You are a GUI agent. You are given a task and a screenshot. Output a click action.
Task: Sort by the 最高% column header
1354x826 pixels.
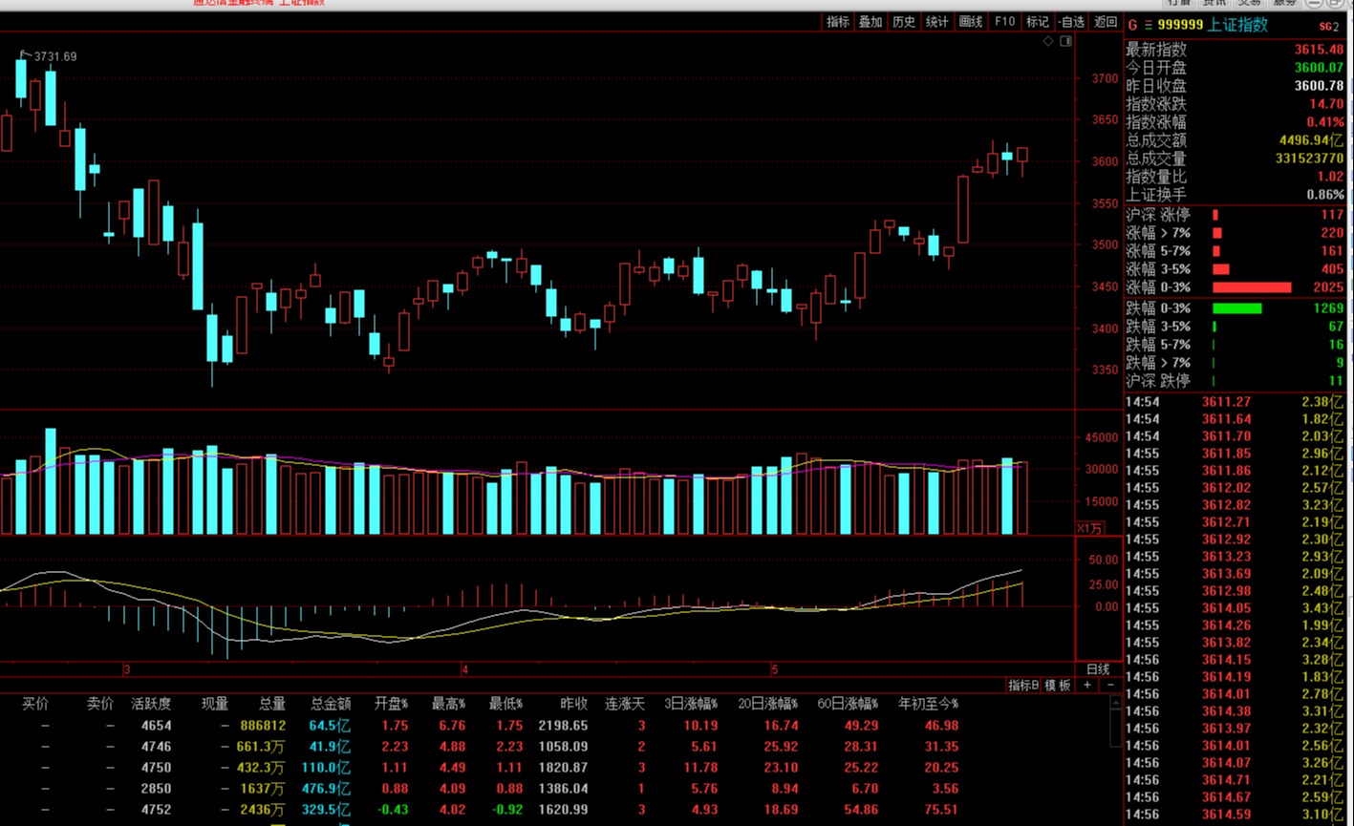click(448, 704)
